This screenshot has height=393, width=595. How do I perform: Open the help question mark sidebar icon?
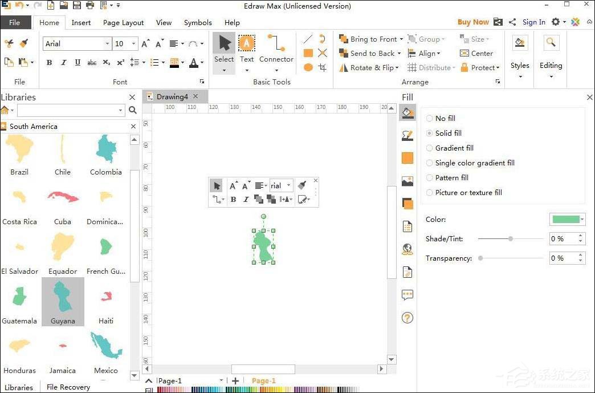(407, 318)
